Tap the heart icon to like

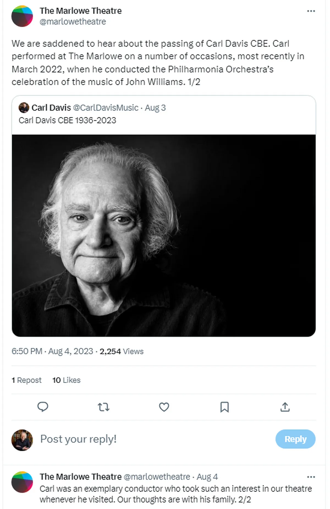click(164, 407)
